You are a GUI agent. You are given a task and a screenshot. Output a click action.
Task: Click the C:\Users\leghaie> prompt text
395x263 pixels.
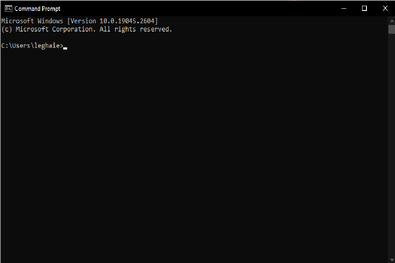(32, 46)
